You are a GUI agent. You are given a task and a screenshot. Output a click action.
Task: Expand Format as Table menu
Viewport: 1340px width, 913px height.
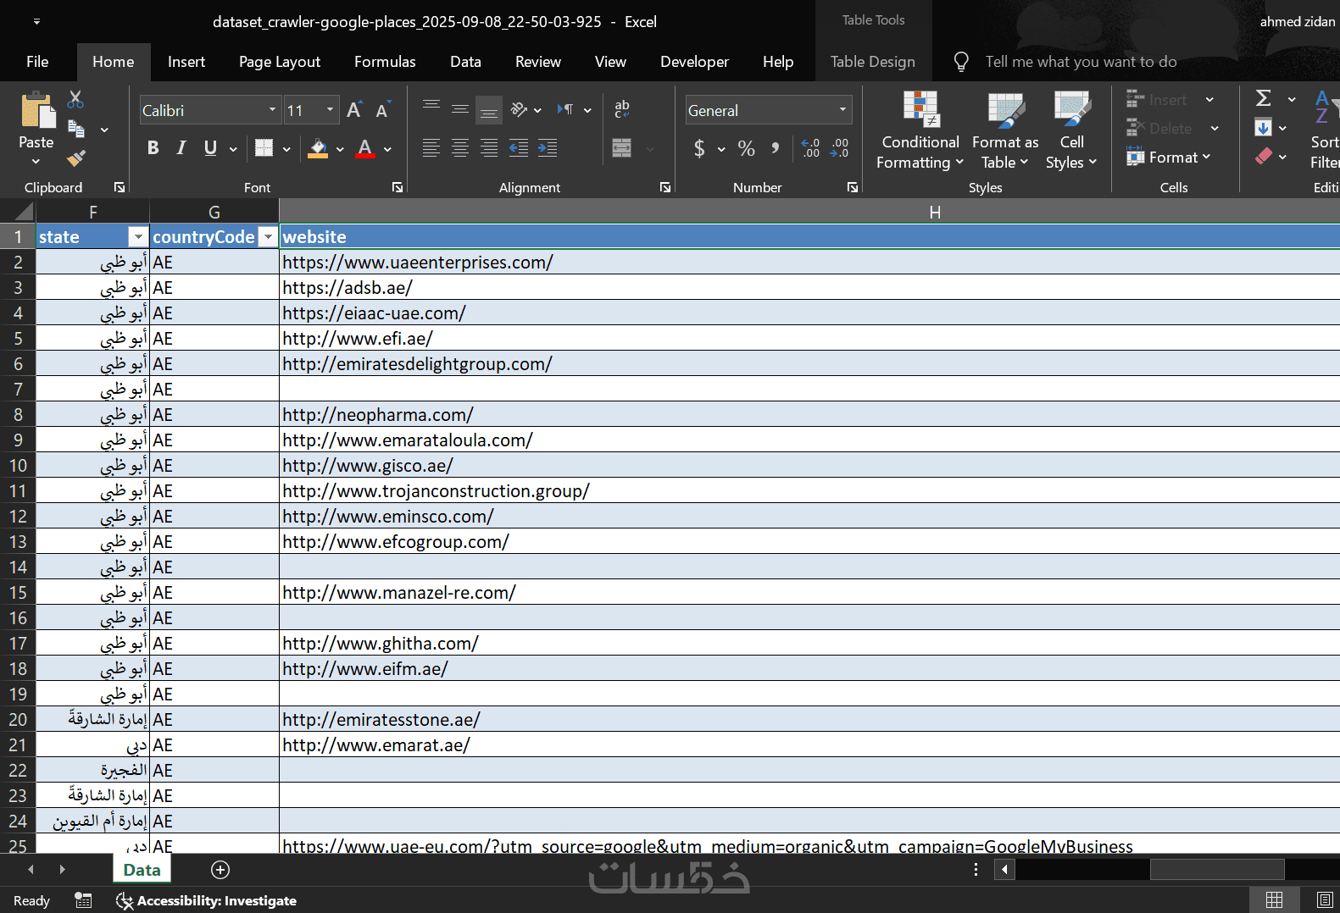click(1005, 152)
